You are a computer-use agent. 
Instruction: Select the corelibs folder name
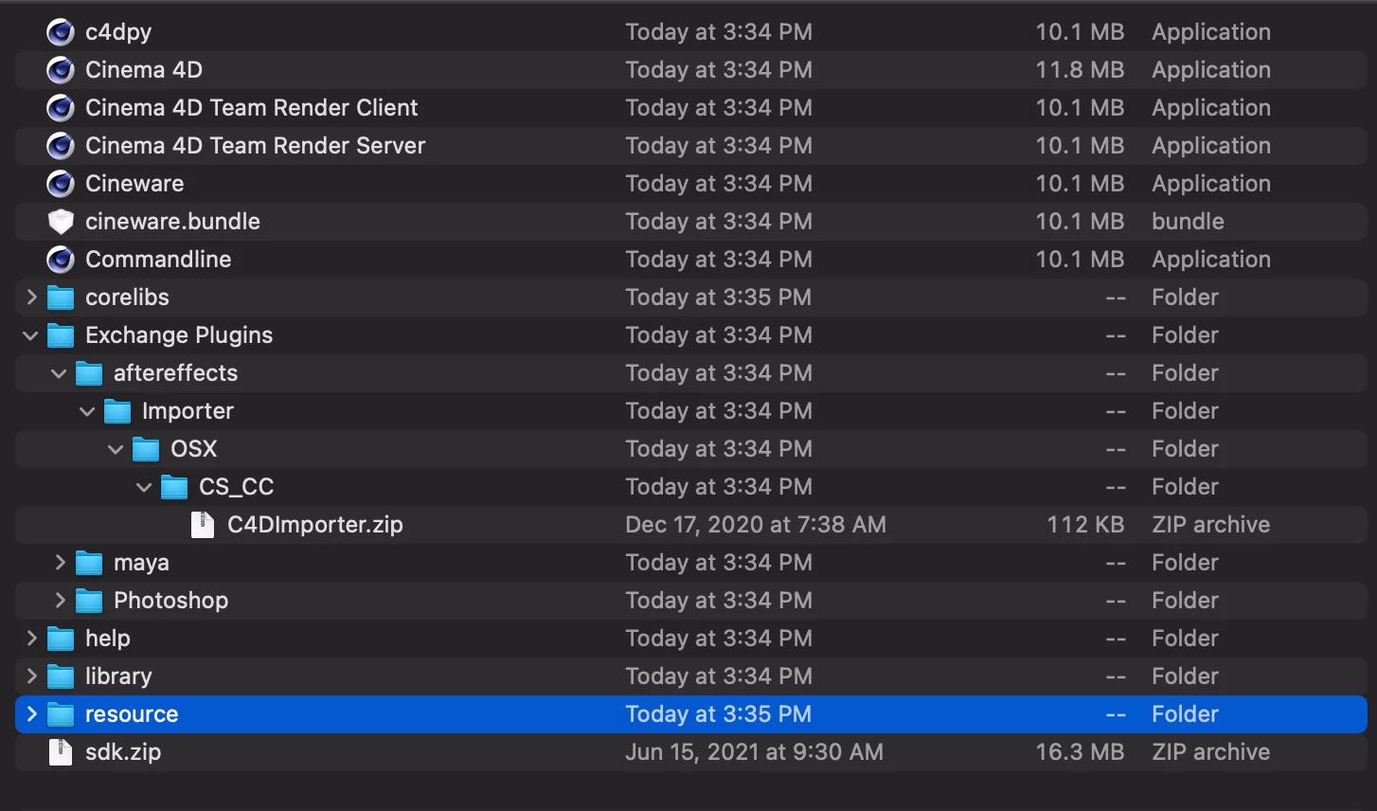coord(127,297)
